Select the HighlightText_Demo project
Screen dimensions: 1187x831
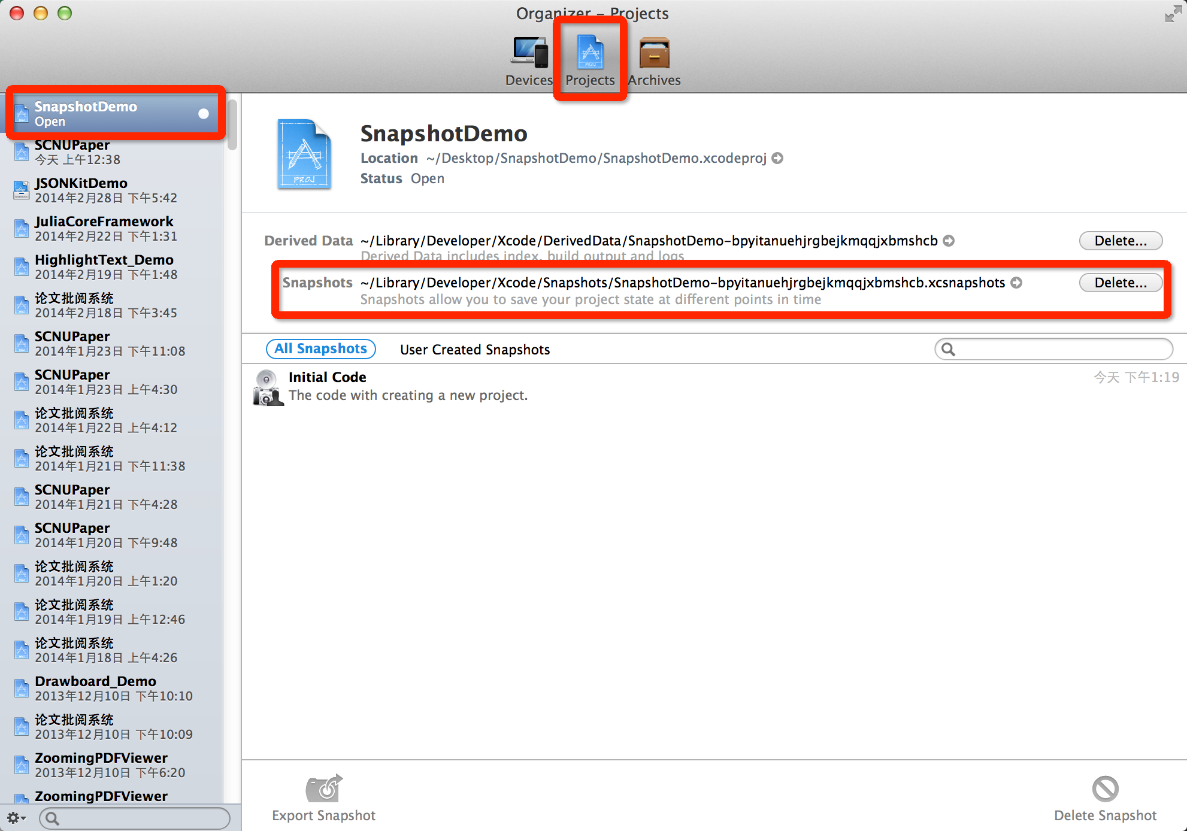point(113,267)
